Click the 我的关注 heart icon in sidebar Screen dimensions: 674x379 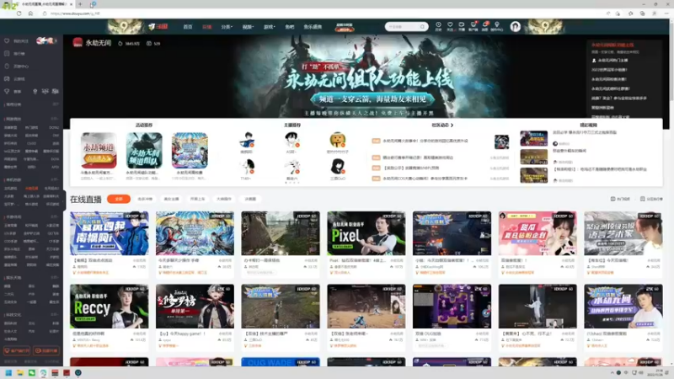point(7,40)
